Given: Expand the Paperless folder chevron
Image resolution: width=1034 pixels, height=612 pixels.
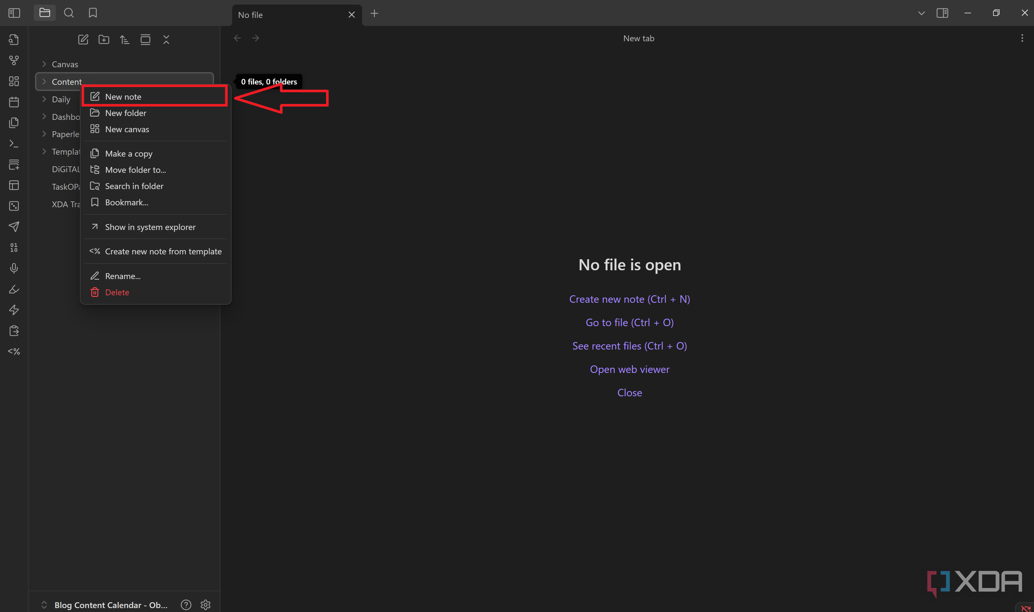Looking at the screenshot, I should 44,134.
